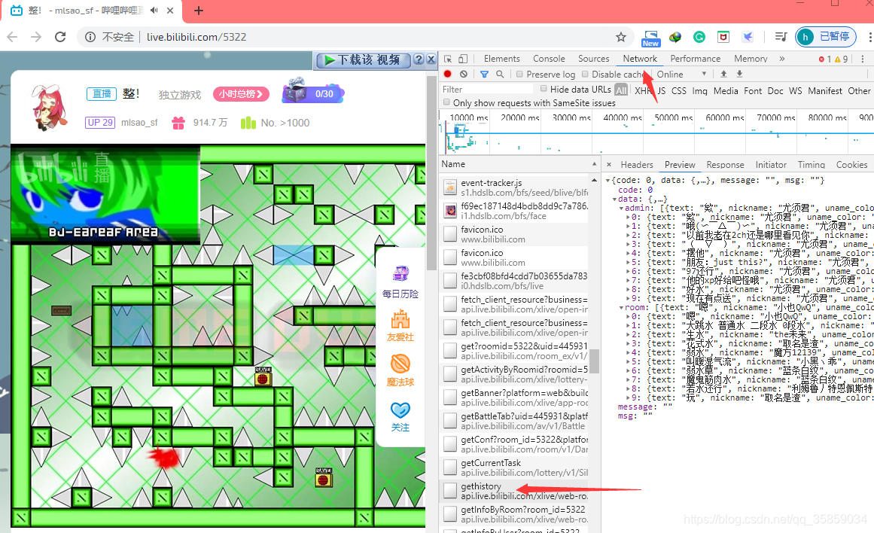
Task: Enable the Preserve log checkbox
Action: pos(519,74)
